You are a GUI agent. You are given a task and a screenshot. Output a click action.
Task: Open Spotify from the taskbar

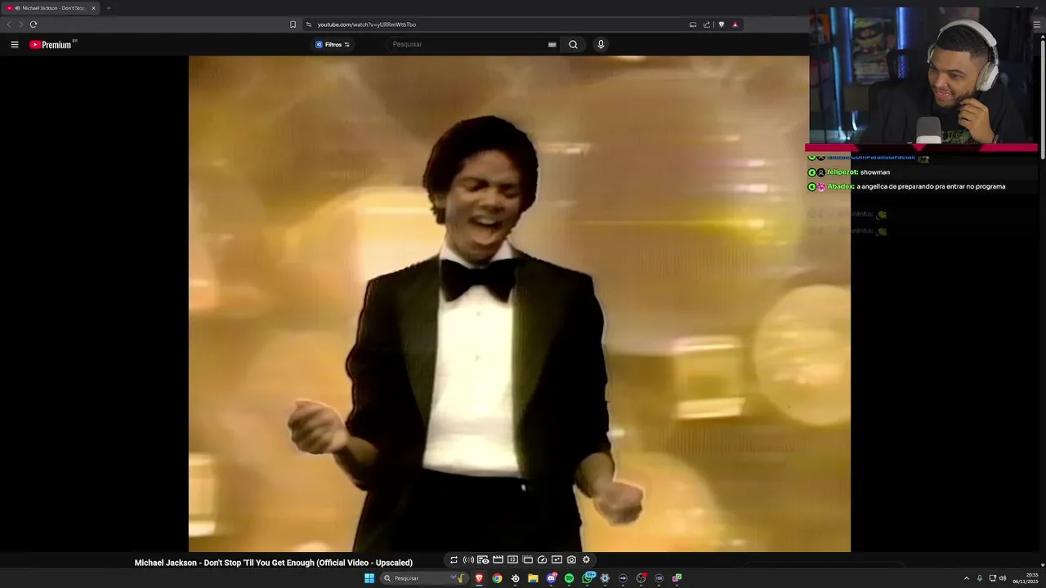pos(570,578)
